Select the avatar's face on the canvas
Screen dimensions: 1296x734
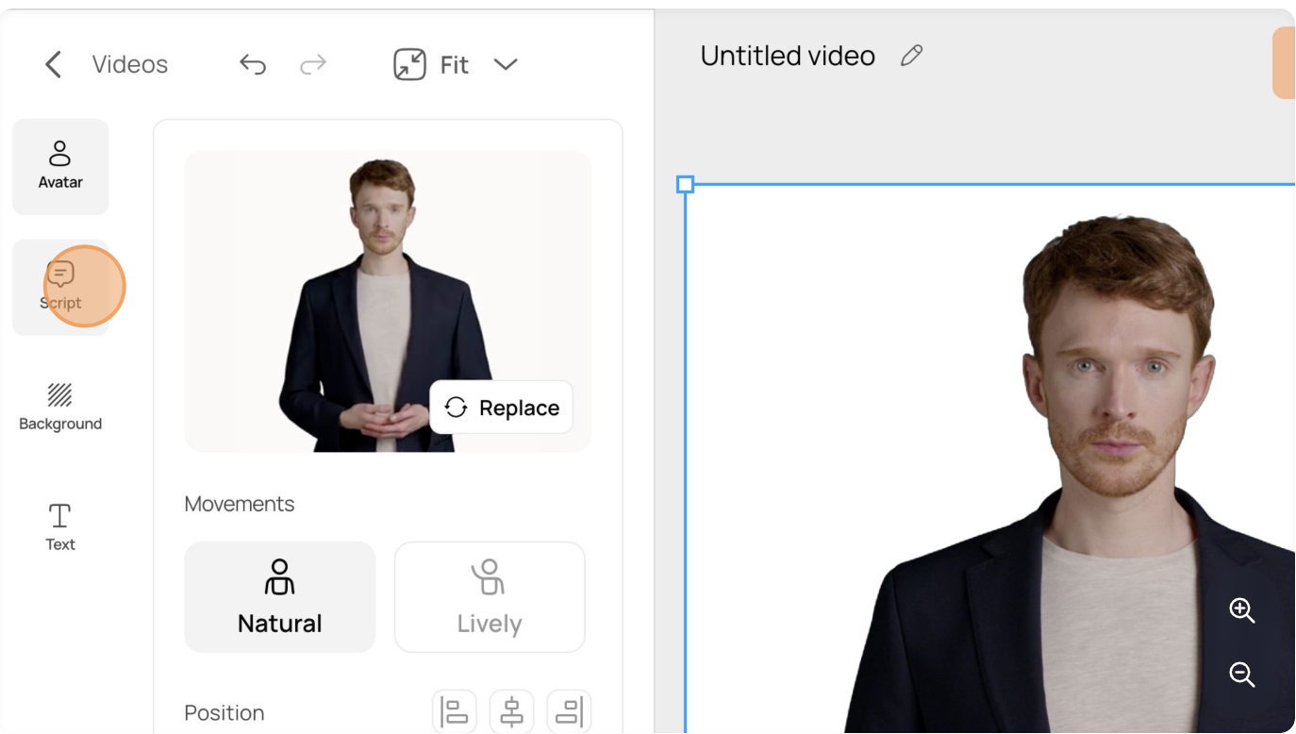[x=1118, y=377]
